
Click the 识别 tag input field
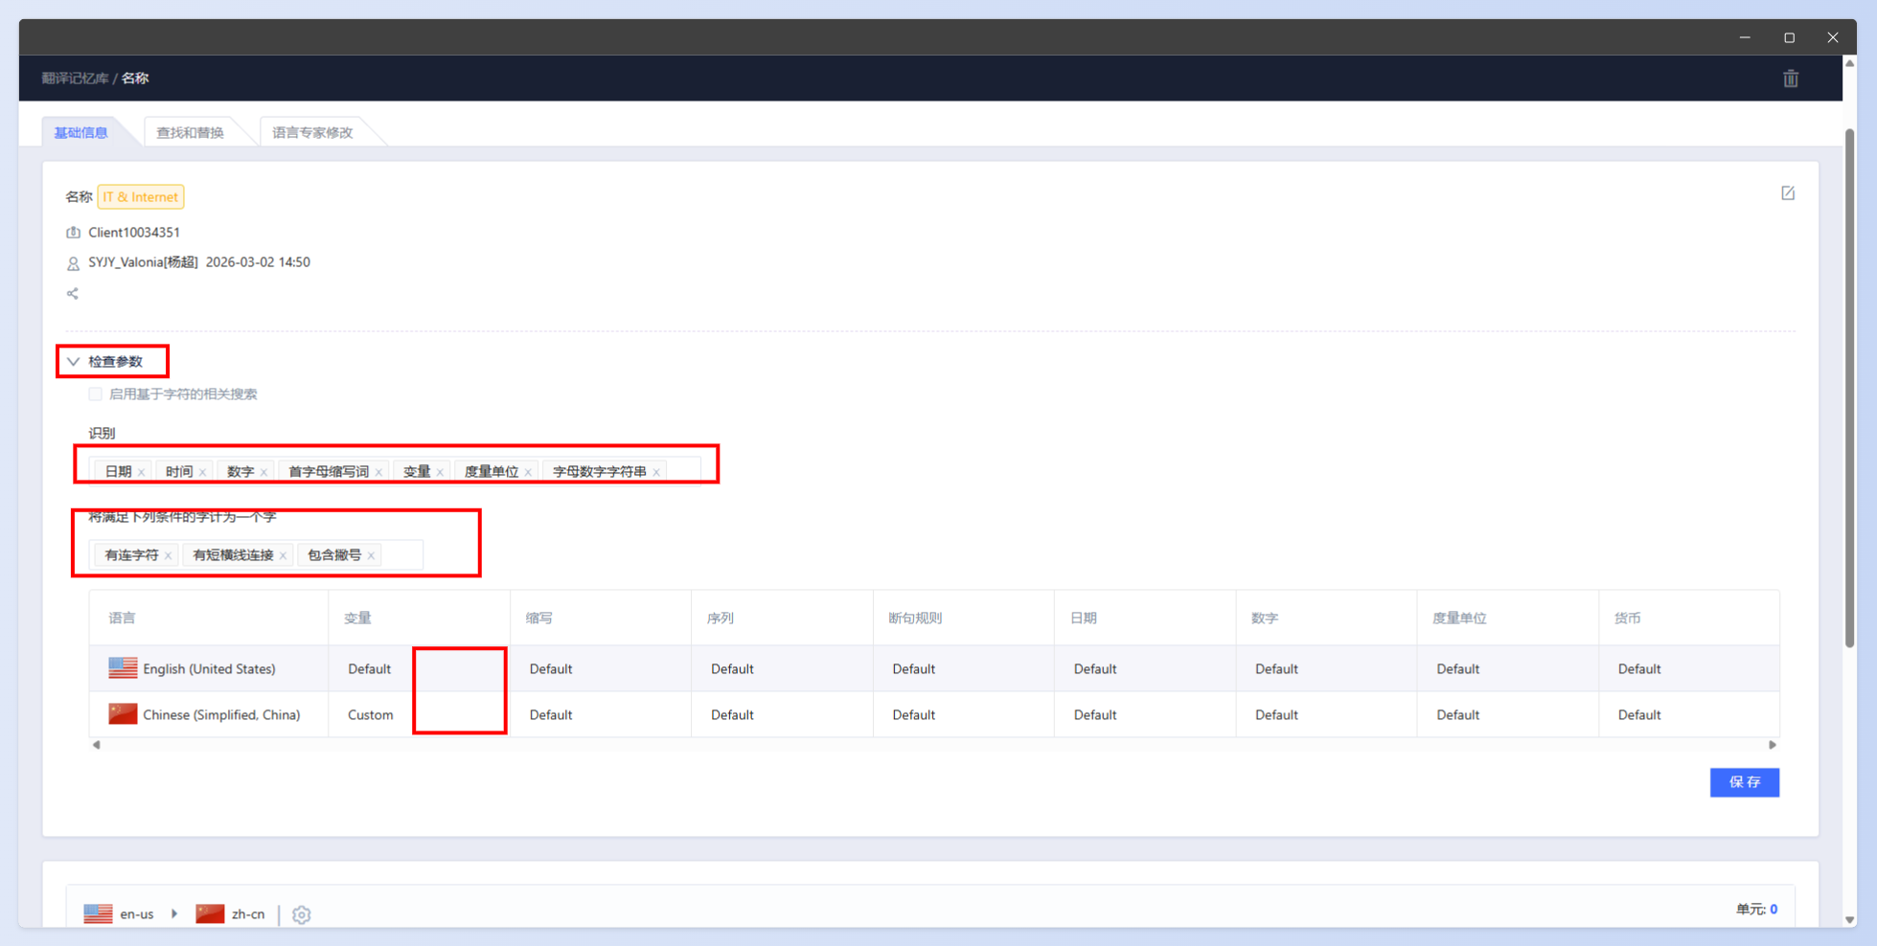[395, 471]
